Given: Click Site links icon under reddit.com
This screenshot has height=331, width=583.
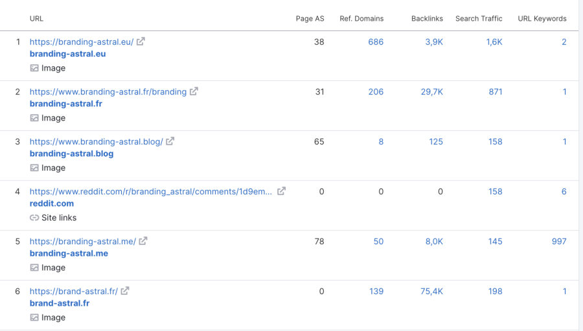Looking at the screenshot, I should click(x=34, y=218).
